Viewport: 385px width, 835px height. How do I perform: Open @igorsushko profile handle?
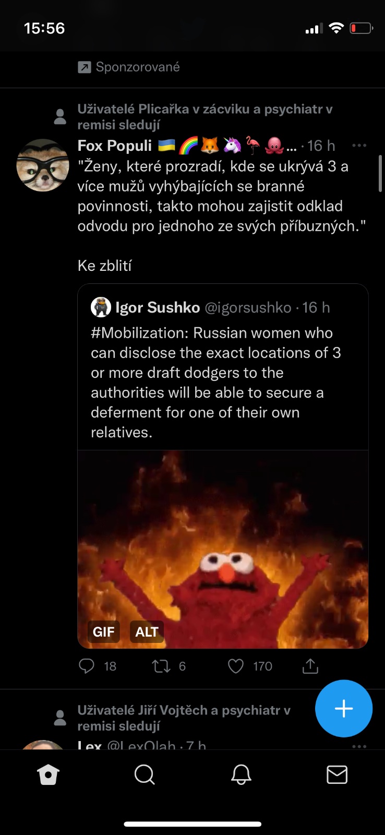coord(248,307)
